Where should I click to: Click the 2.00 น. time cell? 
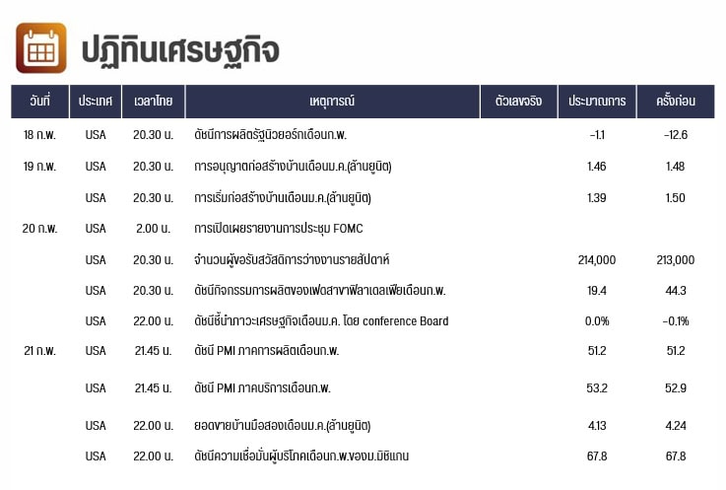coord(153,228)
